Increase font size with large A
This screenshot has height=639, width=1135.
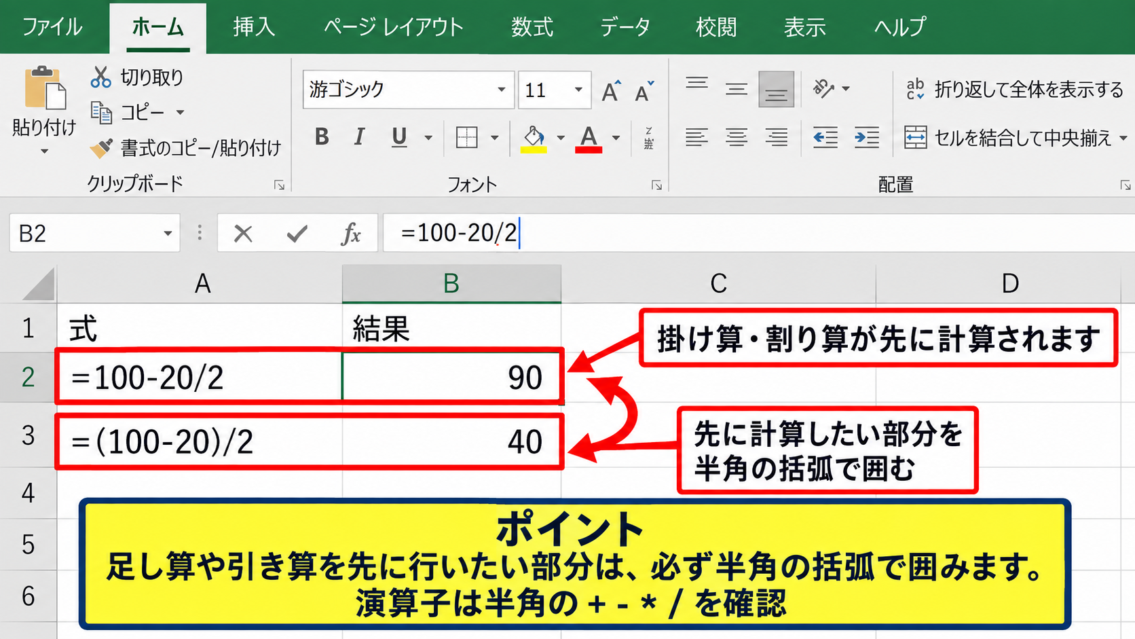pos(611,90)
